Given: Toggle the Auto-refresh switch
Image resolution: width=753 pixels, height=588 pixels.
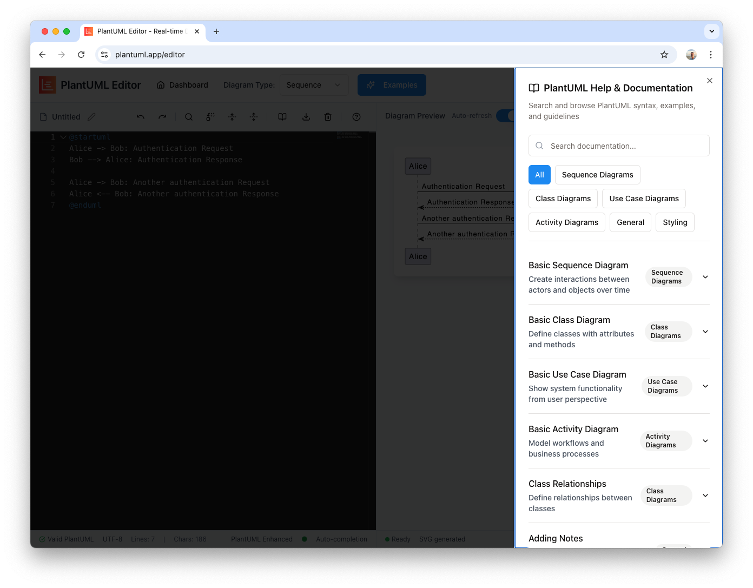Looking at the screenshot, I should 506,116.
